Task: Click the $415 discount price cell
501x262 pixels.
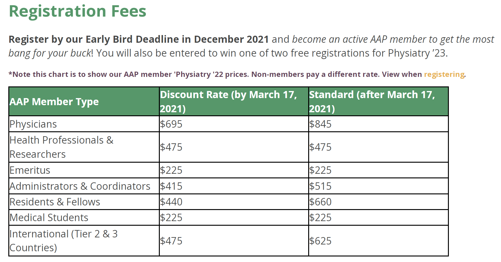Action: coord(234,186)
